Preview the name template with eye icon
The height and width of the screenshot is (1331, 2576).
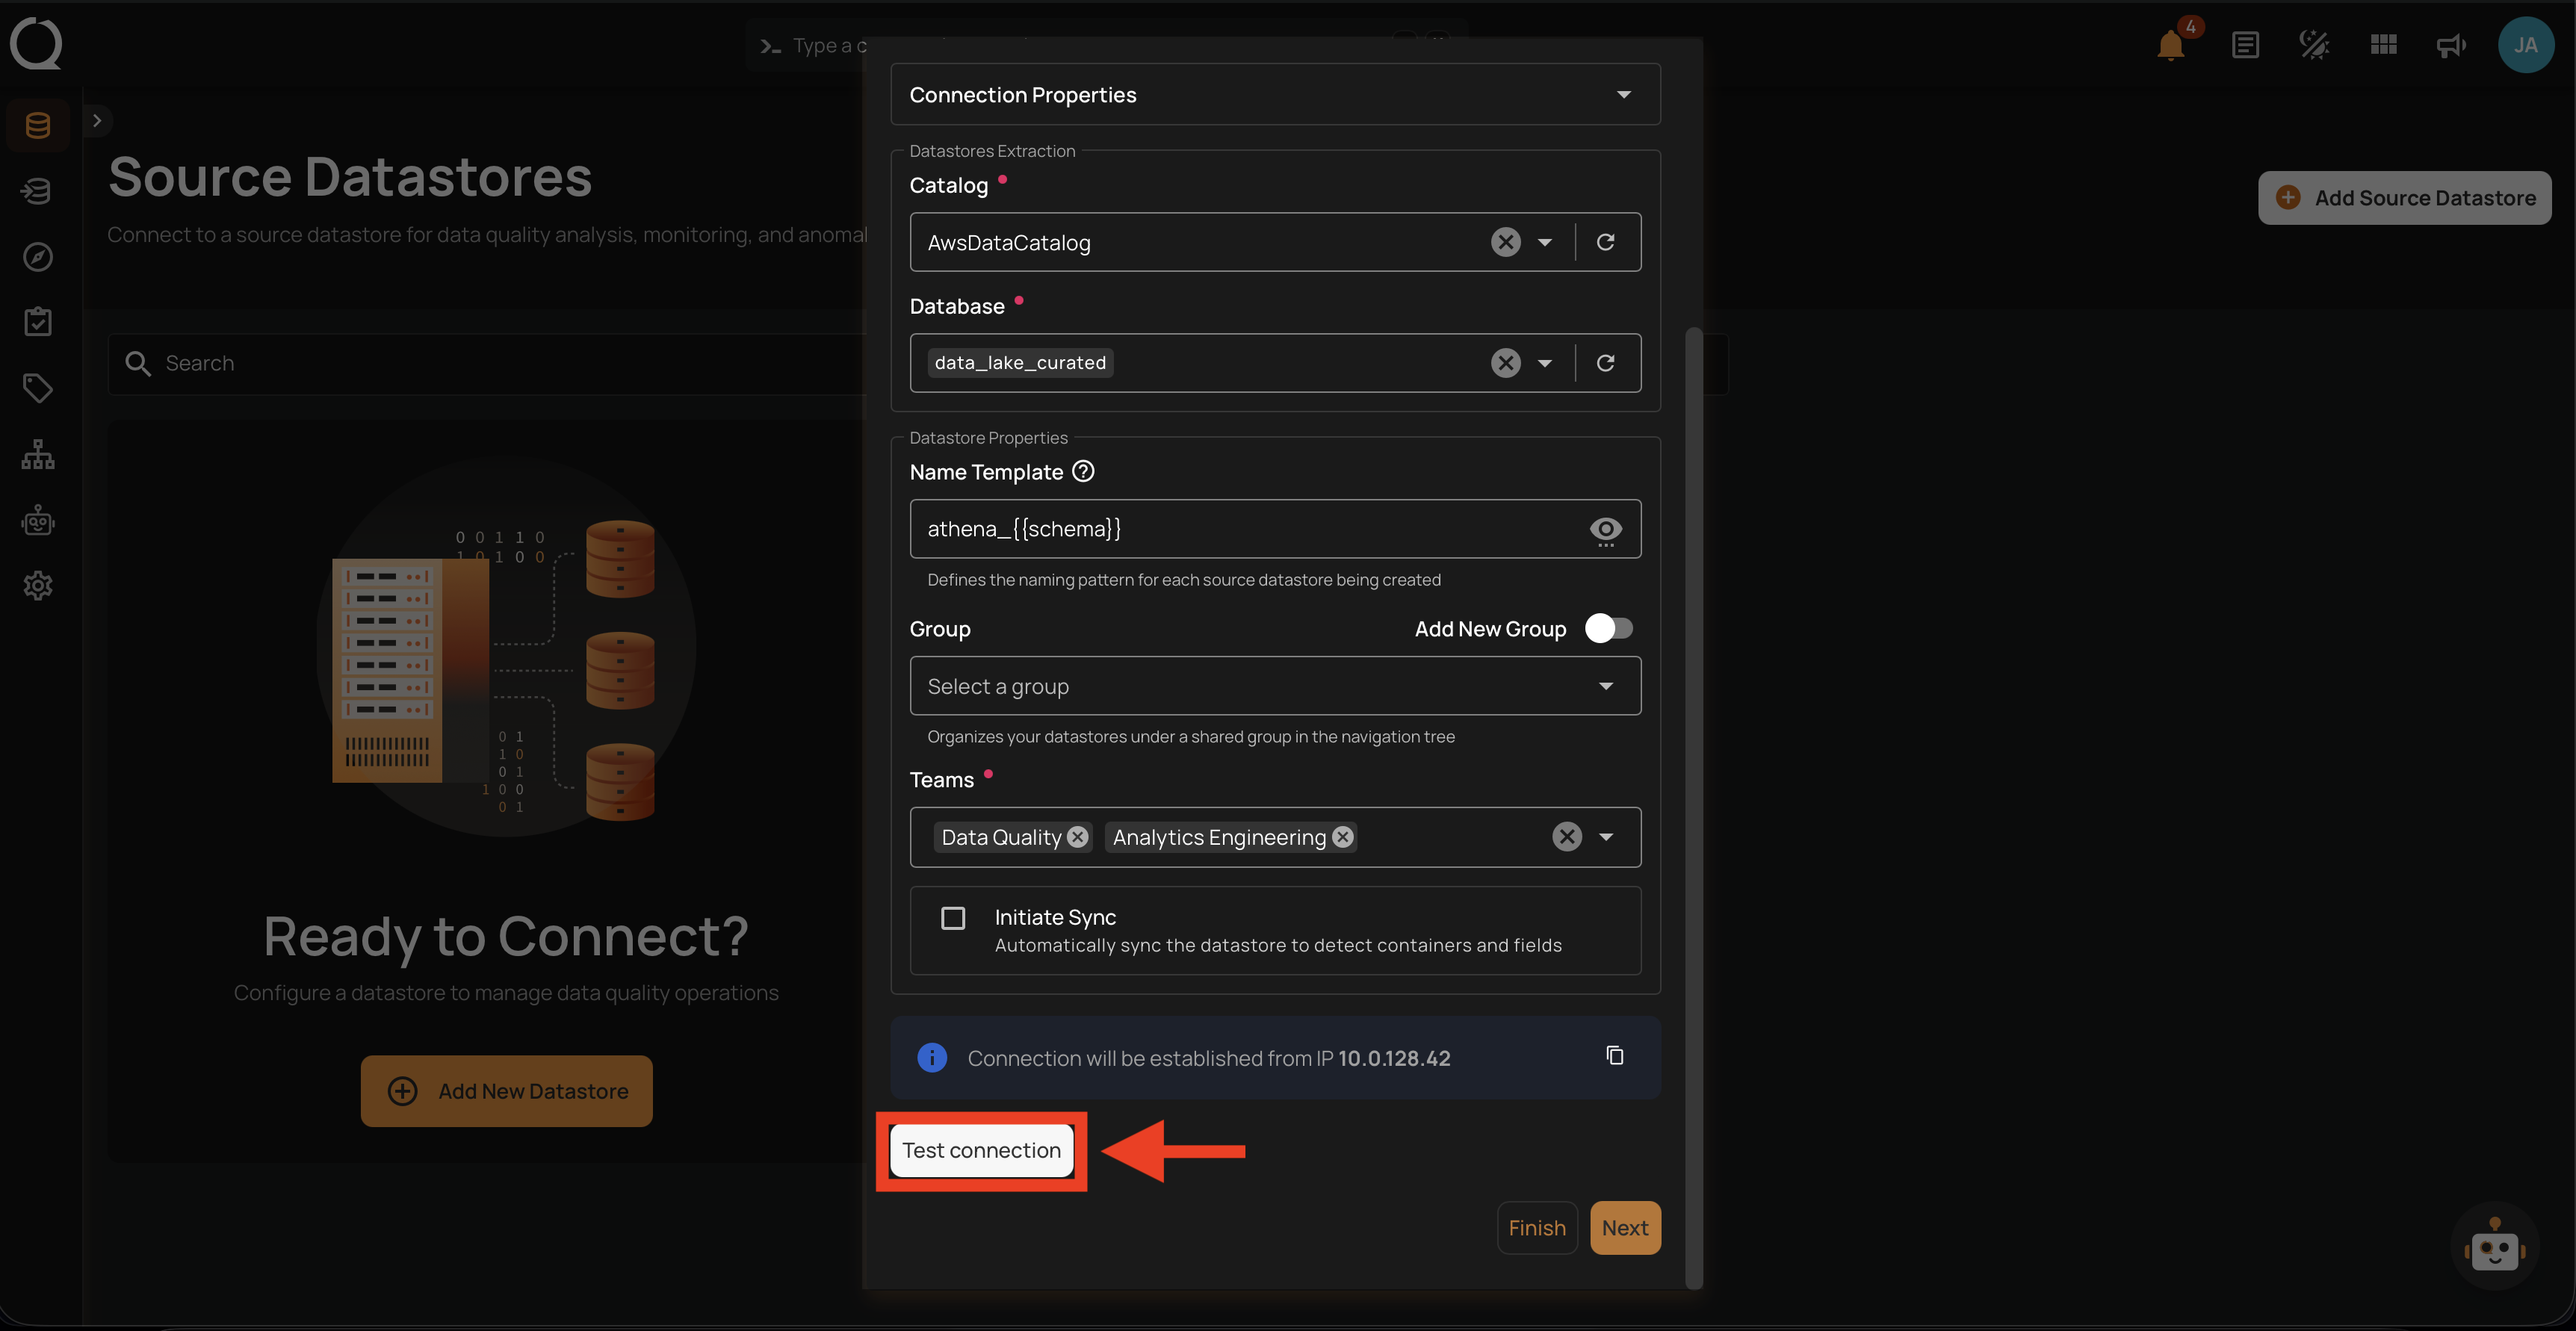coord(1605,530)
